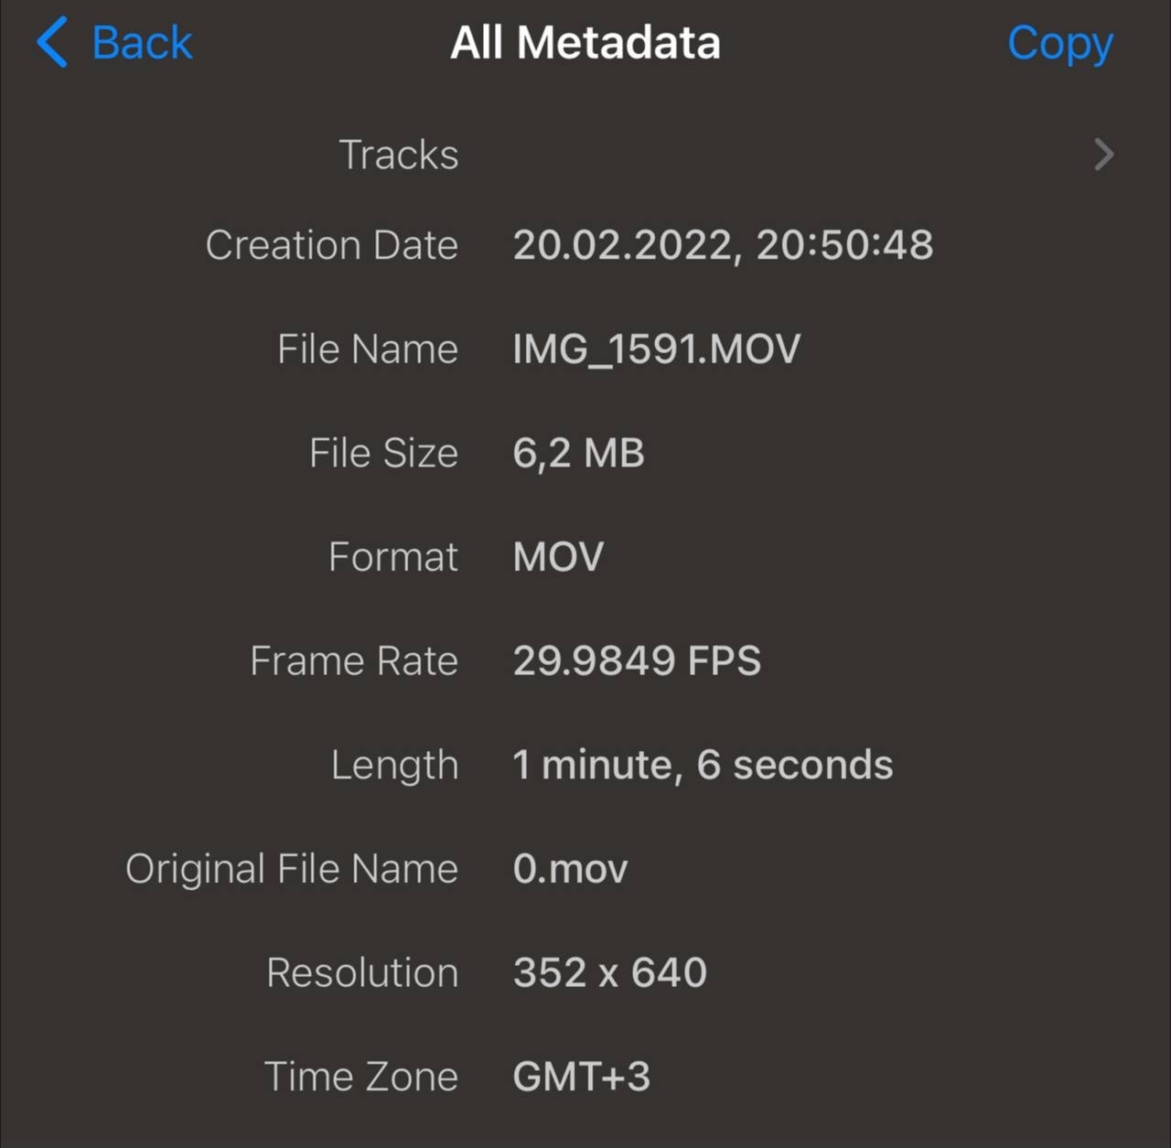Tap the Time Zone label
Viewport: 1171px width, 1148px height.
pyautogui.click(x=360, y=1077)
